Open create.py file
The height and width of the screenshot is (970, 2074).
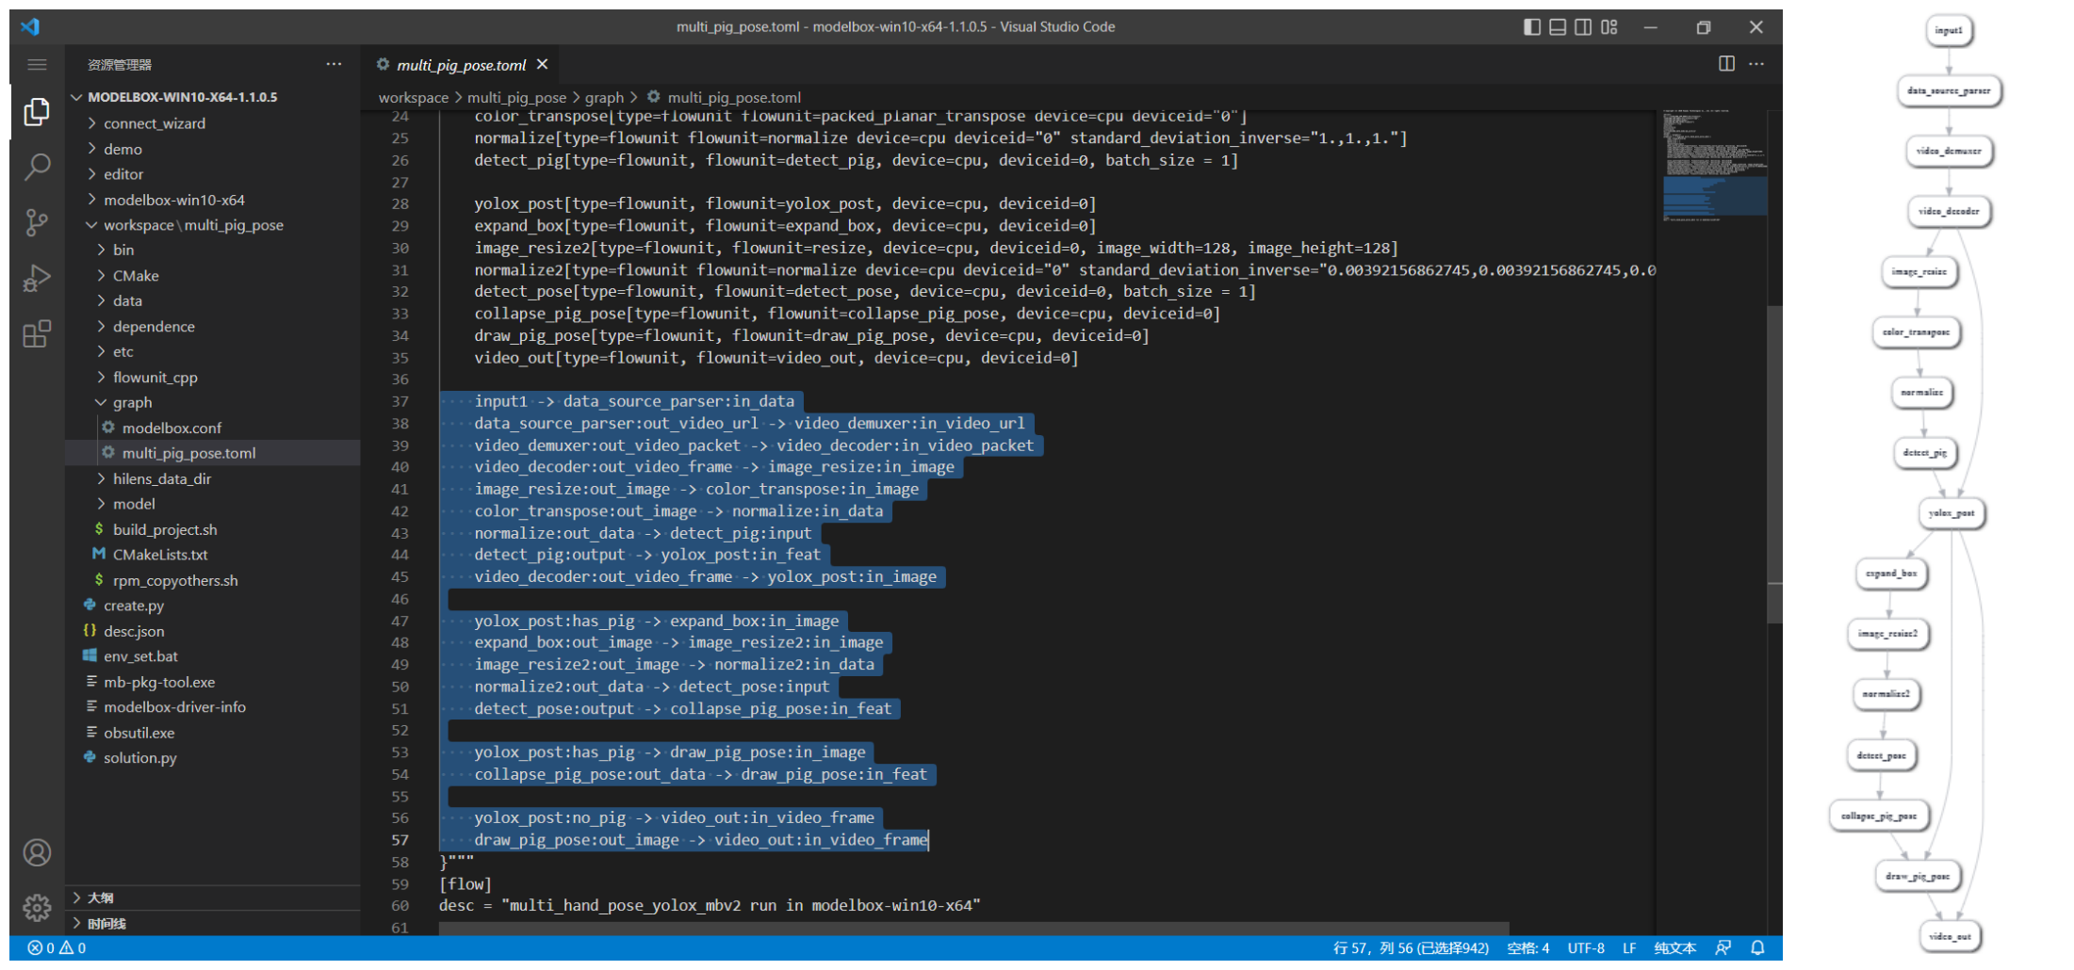[213, 606]
